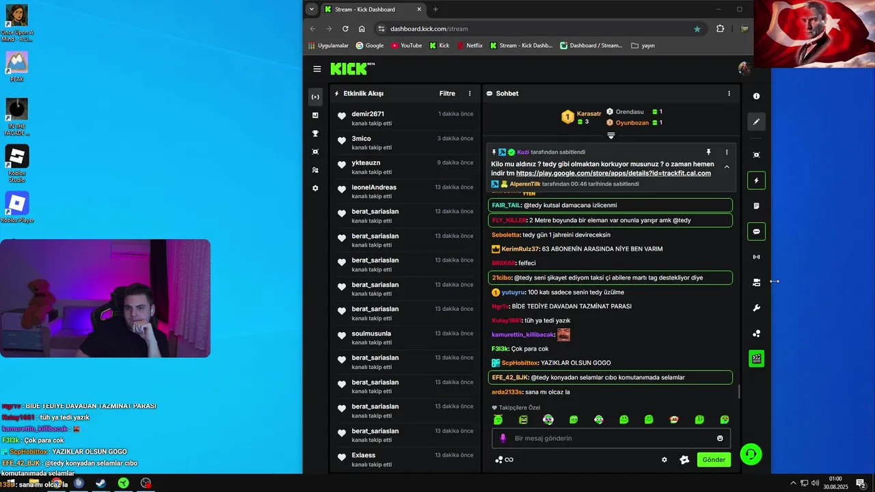Image resolution: width=875 pixels, height=492 pixels.
Task: Click the chat panel scrollbar
Action: pyautogui.click(x=738, y=392)
